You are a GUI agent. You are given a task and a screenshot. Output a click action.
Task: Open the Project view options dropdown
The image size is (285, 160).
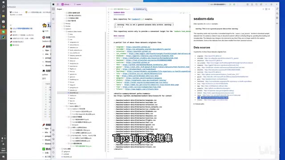(x=60, y=9)
